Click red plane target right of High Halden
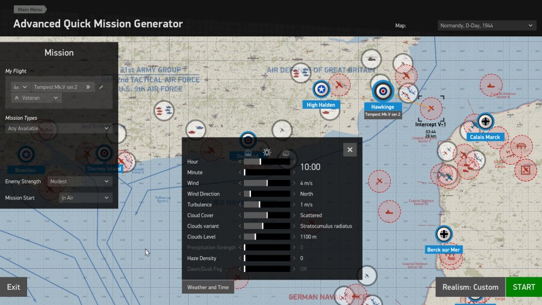542x305 pixels. [339, 85]
